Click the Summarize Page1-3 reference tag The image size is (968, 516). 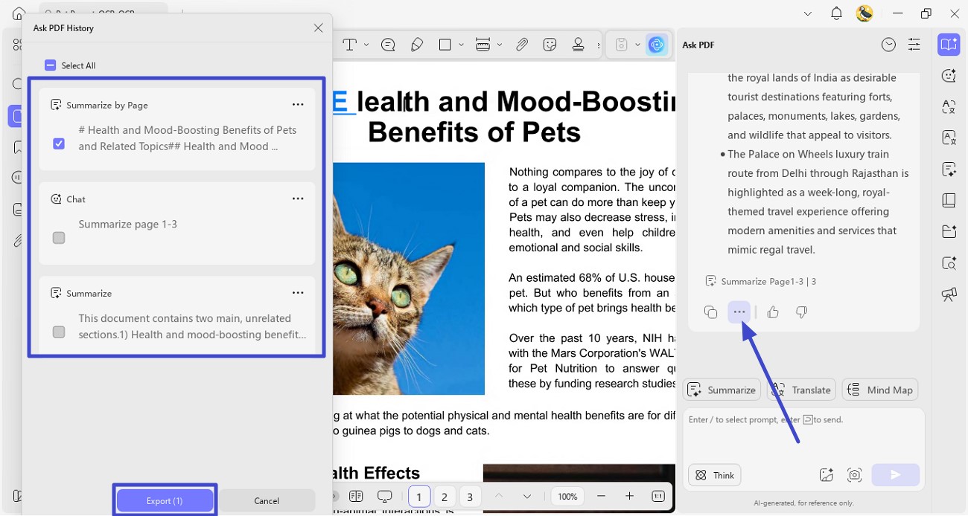[x=761, y=281]
